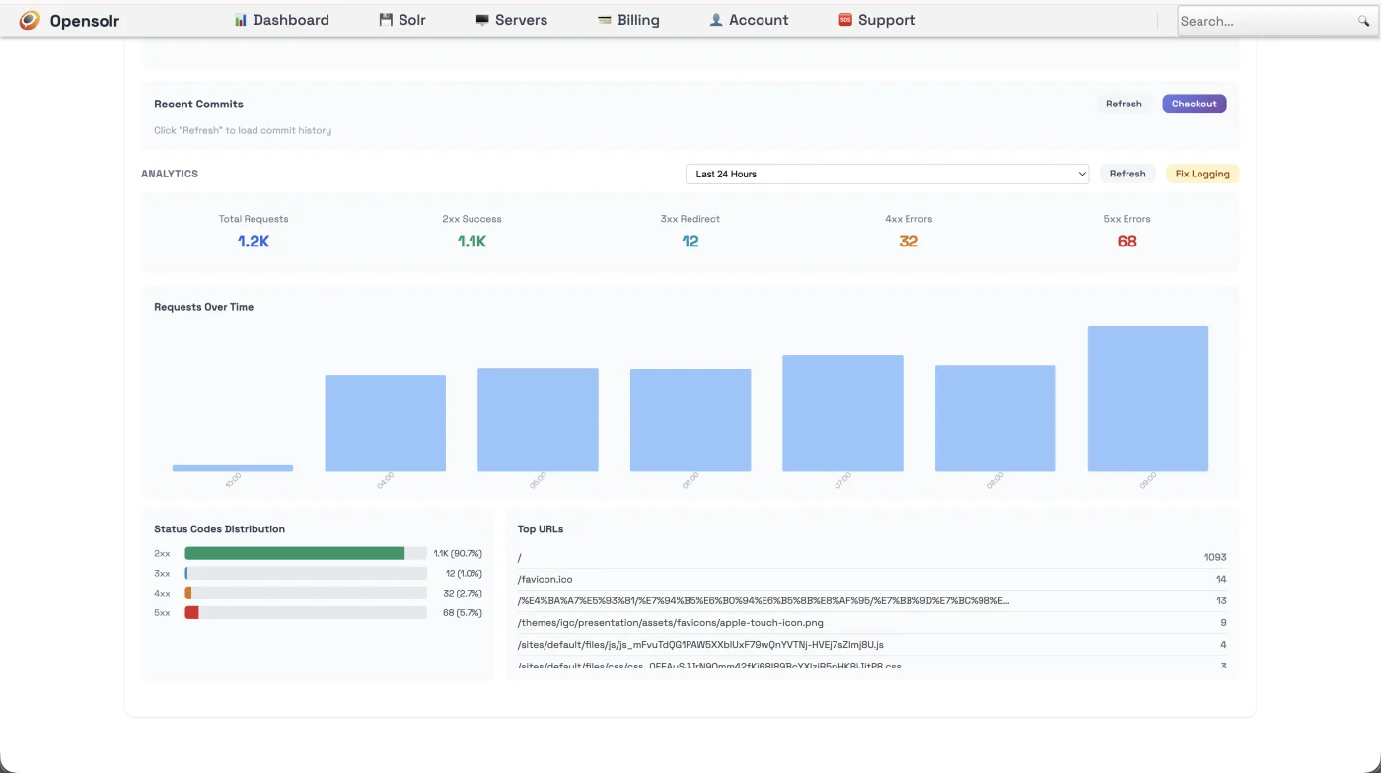Select the Dashboard bar-chart icon
The image size is (1381, 773).
coord(240,19)
